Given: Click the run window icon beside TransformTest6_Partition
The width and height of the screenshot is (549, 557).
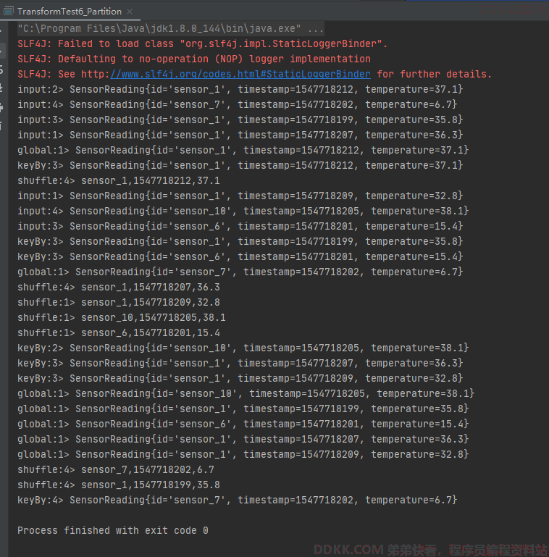Looking at the screenshot, I should coord(8,12).
